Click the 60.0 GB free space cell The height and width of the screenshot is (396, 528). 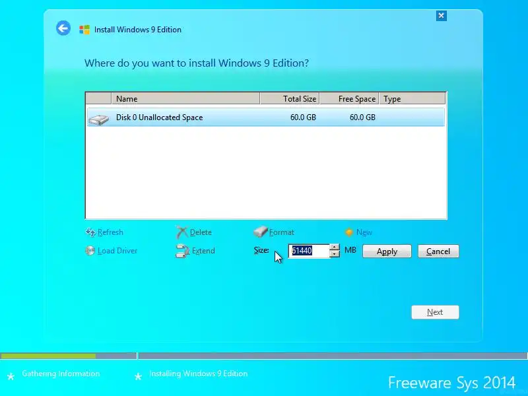pyautogui.click(x=362, y=117)
